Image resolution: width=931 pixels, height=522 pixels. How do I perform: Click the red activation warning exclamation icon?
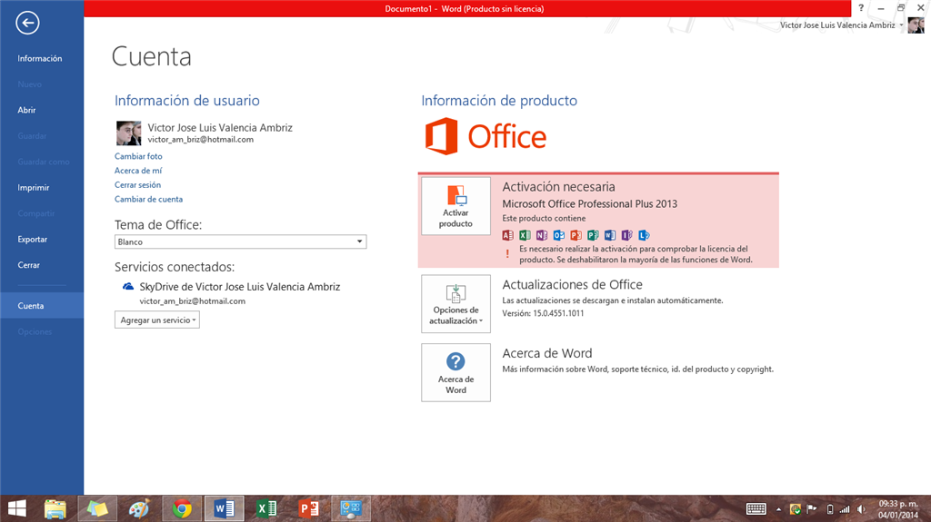tap(507, 254)
